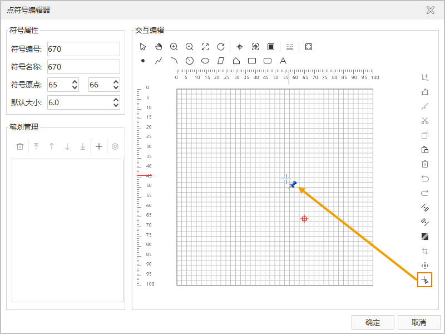Click the set symbol origin icon
Viewport: 445px width, 334px height.
tap(425, 280)
